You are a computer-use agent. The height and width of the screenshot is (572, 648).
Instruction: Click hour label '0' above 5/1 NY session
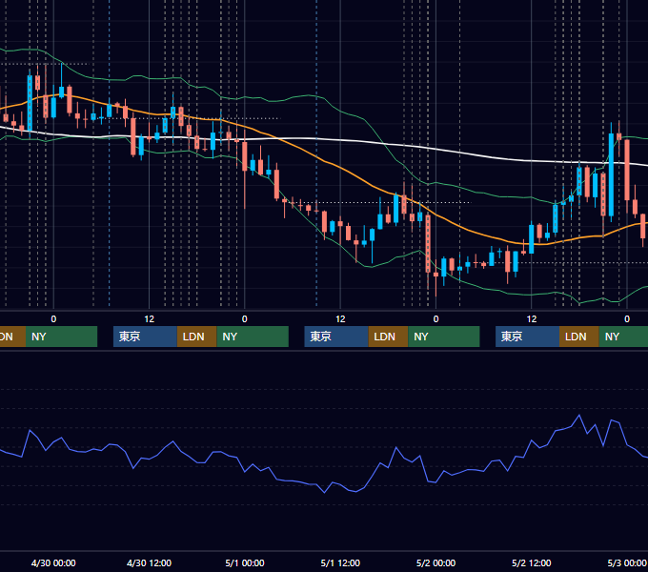435,319
